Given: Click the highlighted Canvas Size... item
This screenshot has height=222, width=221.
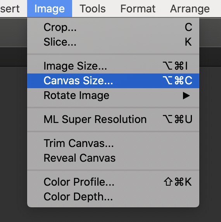Looking at the screenshot, I should coord(113,81).
